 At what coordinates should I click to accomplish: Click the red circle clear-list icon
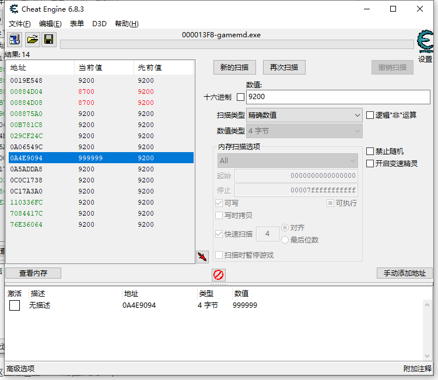[x=219, y=275]
